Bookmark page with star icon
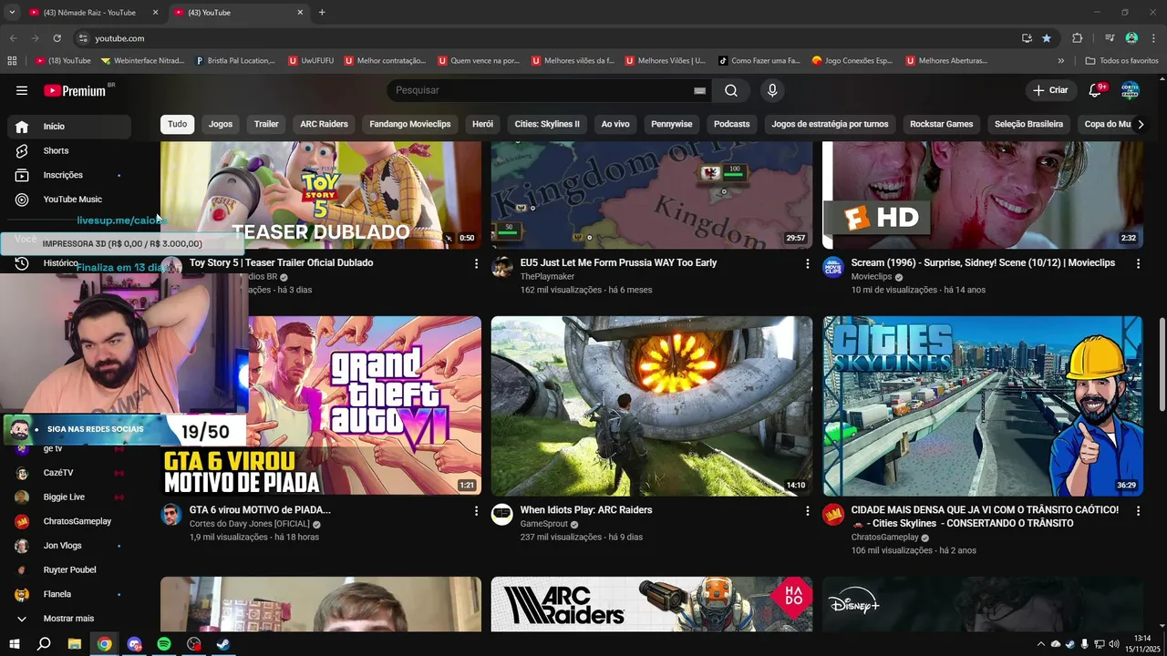1167x656 pixels. click(1047, 38)
